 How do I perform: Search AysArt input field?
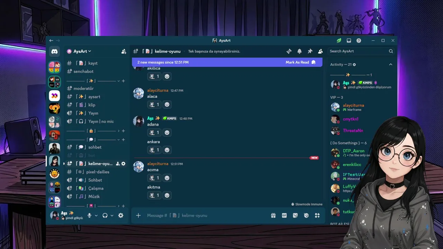tap(361, 51)
